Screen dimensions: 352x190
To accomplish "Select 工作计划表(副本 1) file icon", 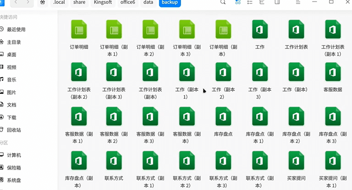I will click(333, 29).
